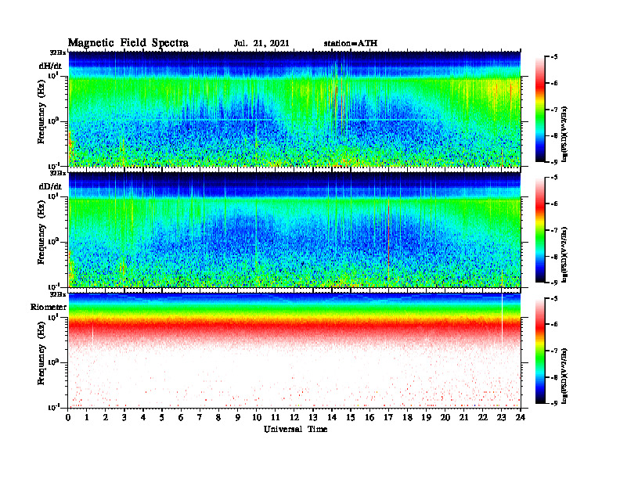Click the dH/dt spectrogram plot
Viewport: 620px width, 479px height.
(294, 109)
